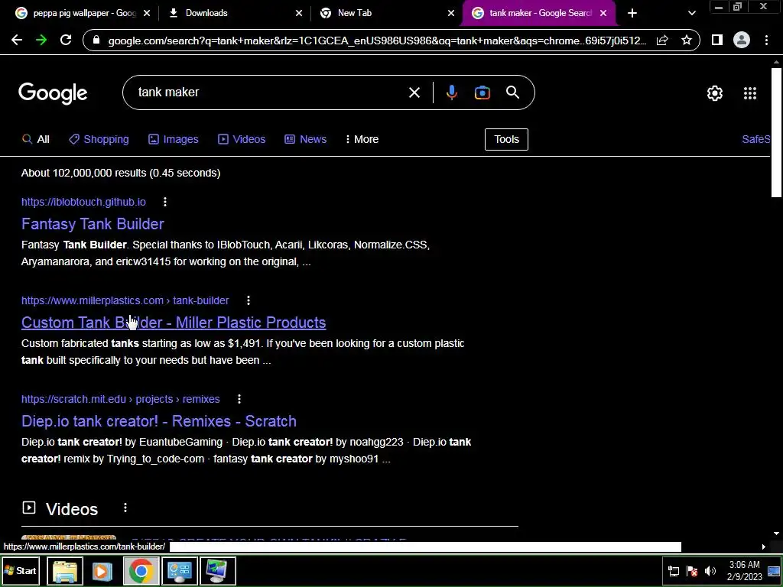The image size is (783, 587).
Task: Open the clock showing 3:06 AM
Action: tap(744, 571)
